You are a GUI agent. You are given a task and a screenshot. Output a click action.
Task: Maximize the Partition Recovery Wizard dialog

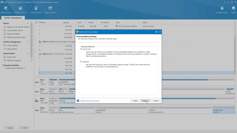click(156, 32)
